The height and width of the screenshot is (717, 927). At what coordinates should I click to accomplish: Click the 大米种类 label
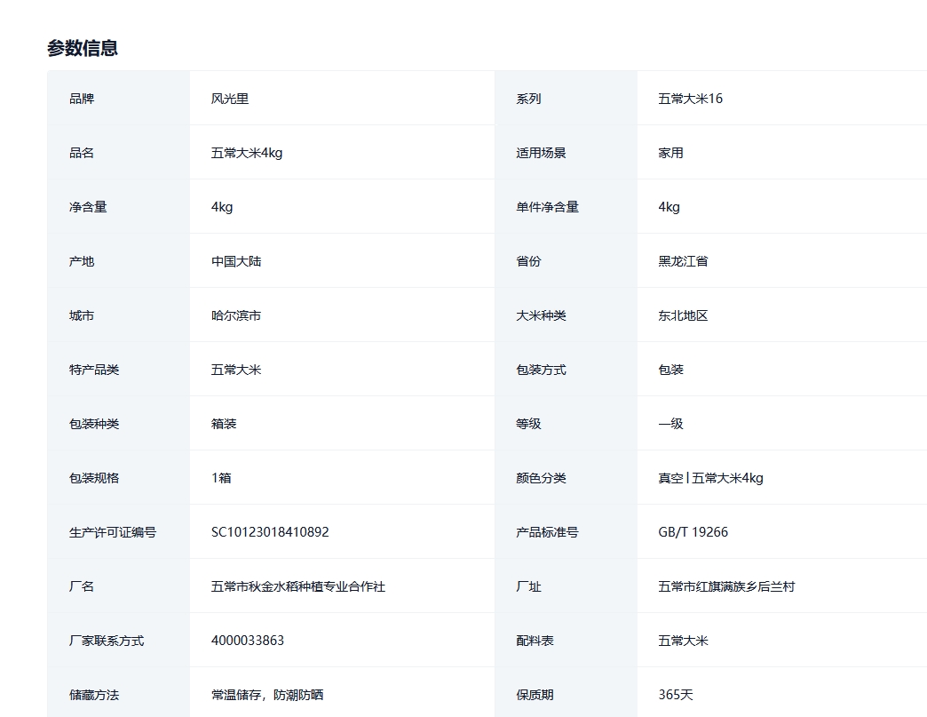[x=541, y=316]
